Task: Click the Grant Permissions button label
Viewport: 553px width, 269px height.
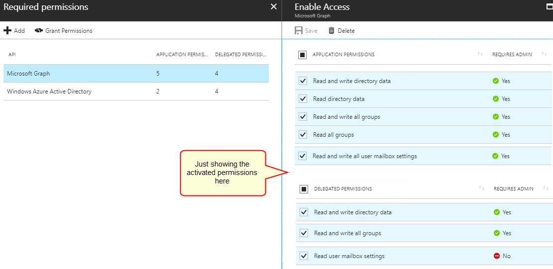Action: tap(69, 31)
